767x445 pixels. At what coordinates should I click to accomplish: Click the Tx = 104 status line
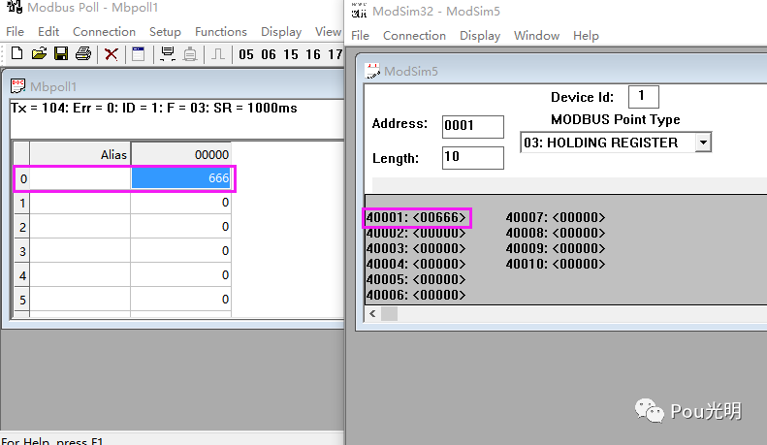pos(154,108)
